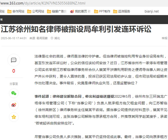Click the browser address bar URL
Screen dimensions: 168x140
click(43, 3)
